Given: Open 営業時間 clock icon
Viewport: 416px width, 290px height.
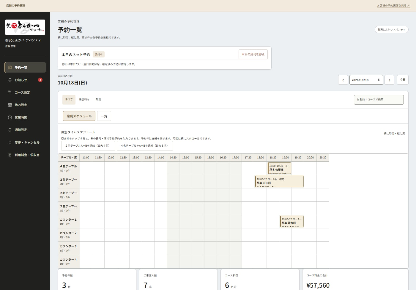Looking at the screenshot, I should pyautogui.click(x=10, y=117).
